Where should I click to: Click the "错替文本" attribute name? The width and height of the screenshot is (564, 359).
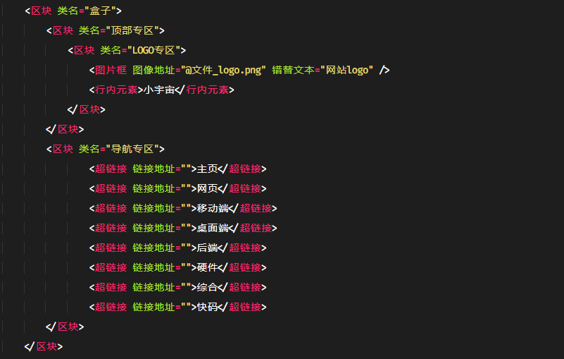293,71
